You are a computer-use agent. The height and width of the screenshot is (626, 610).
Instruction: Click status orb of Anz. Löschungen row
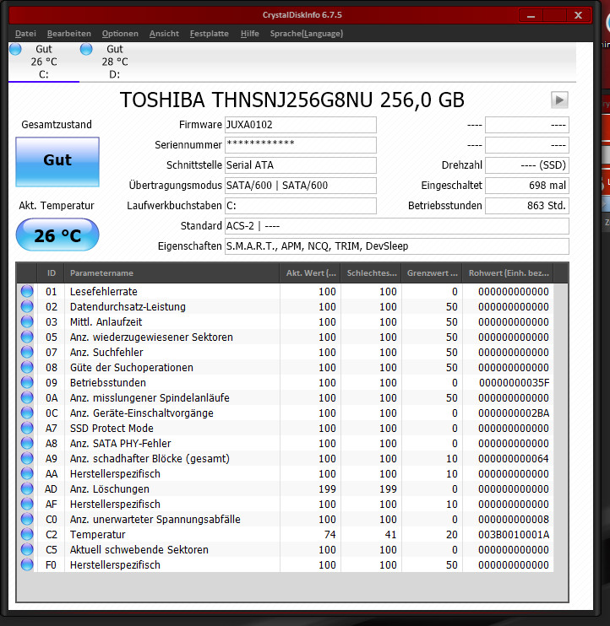pos(27,488)
